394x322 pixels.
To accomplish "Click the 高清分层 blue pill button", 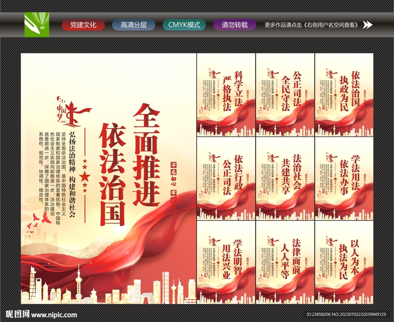I will click(134, 25).
